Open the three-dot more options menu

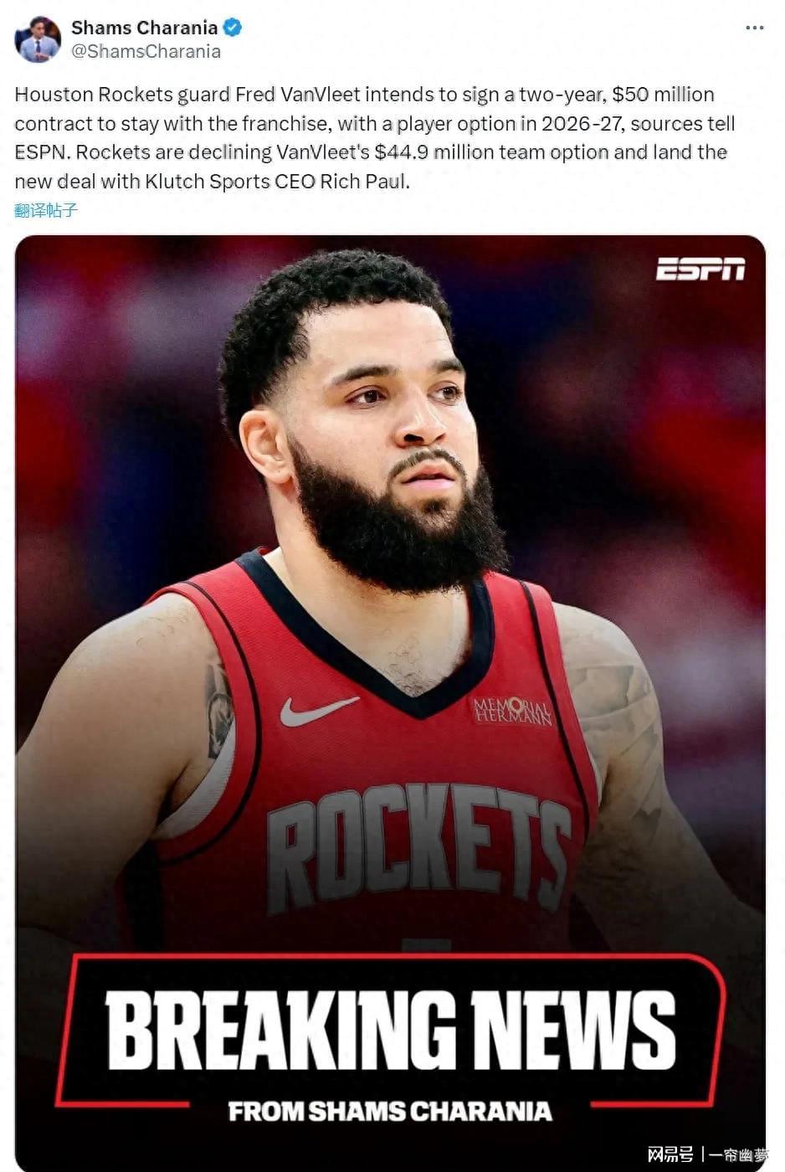754,28
